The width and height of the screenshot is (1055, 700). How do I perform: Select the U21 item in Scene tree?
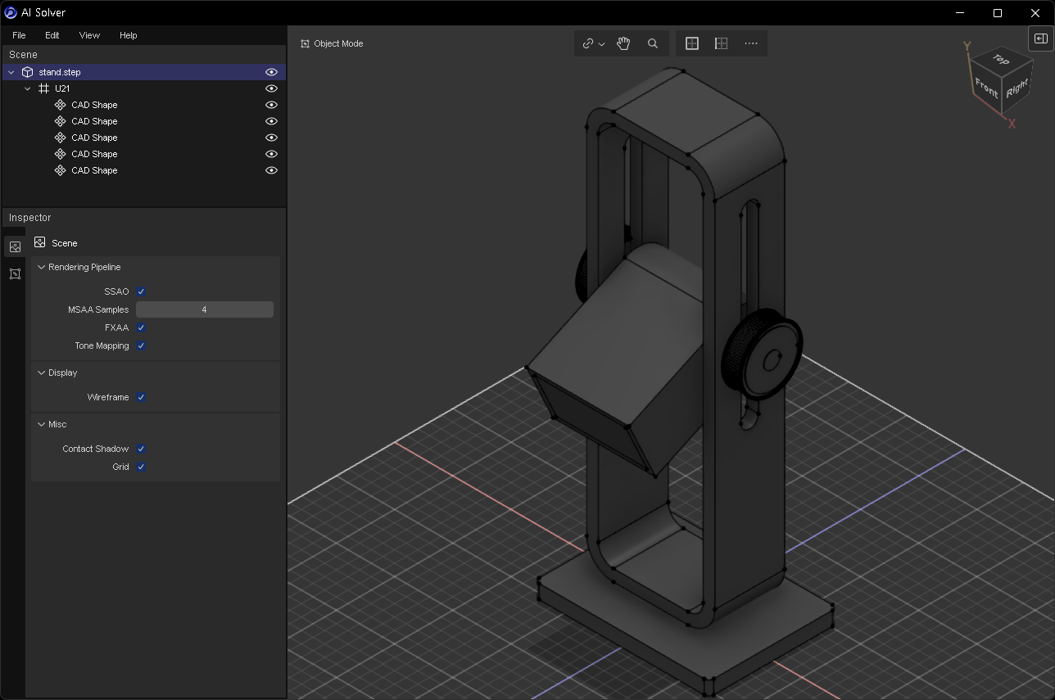144,88
